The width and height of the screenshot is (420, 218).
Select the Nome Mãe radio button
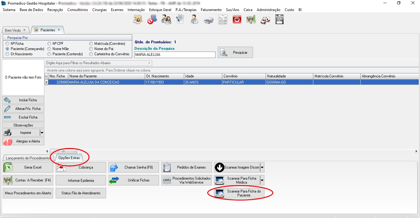pyautogui.click(x=49, y=49)
